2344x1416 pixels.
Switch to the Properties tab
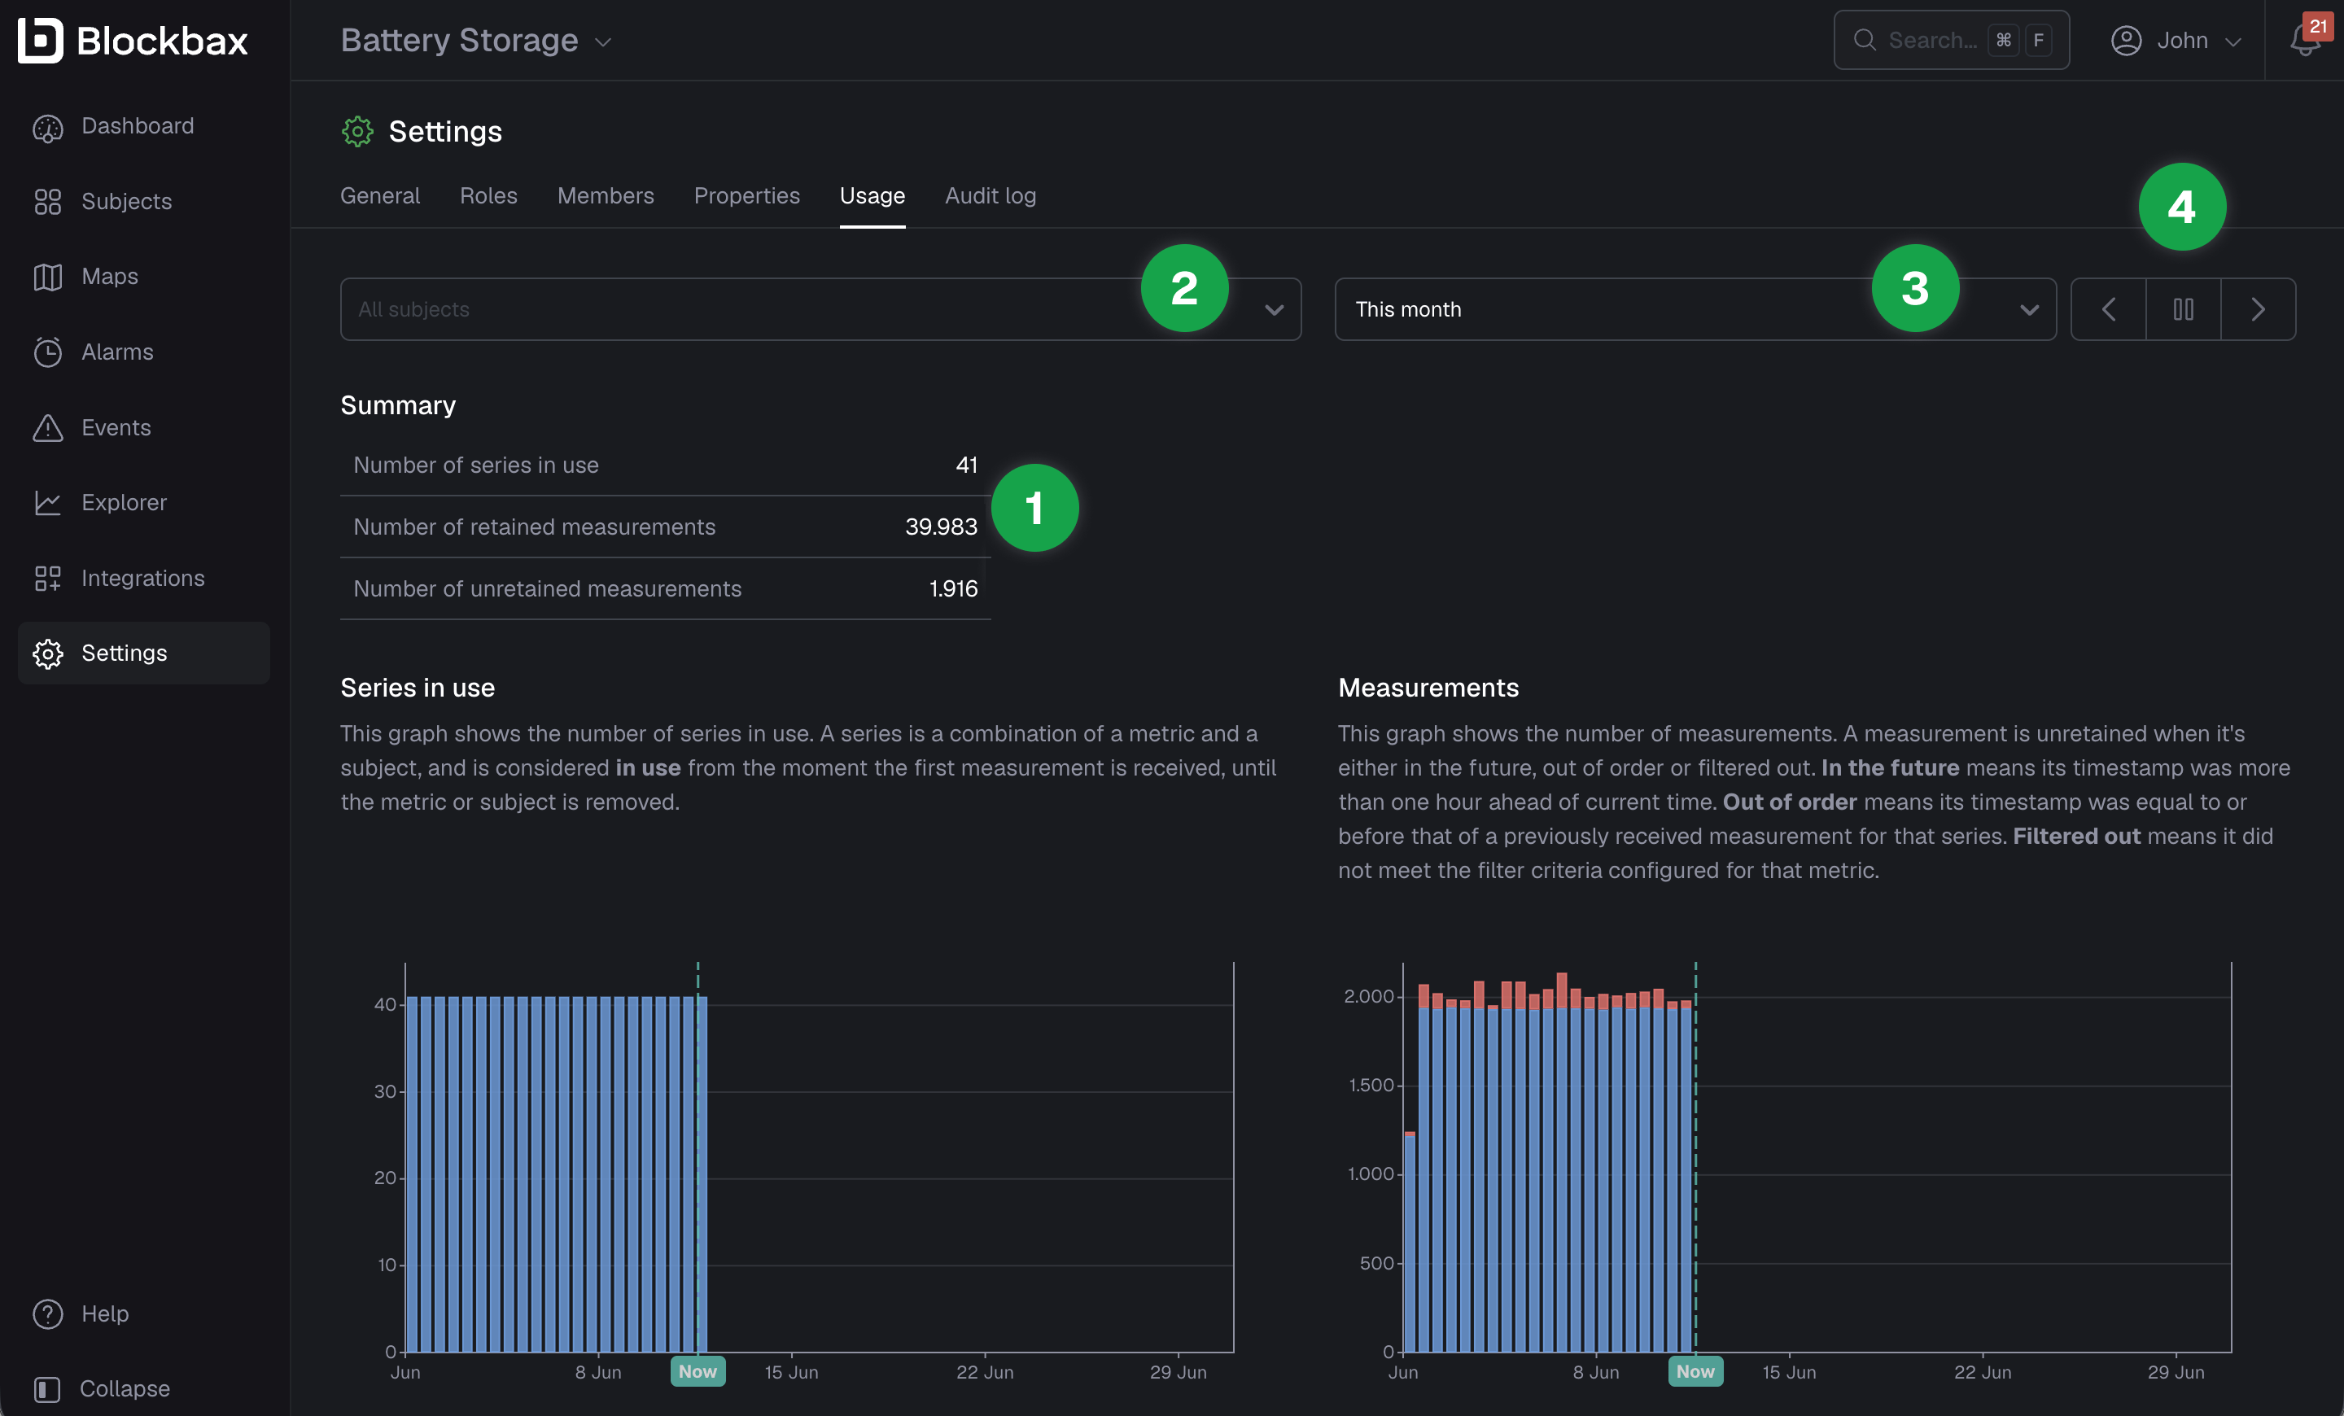click(747, 196)
